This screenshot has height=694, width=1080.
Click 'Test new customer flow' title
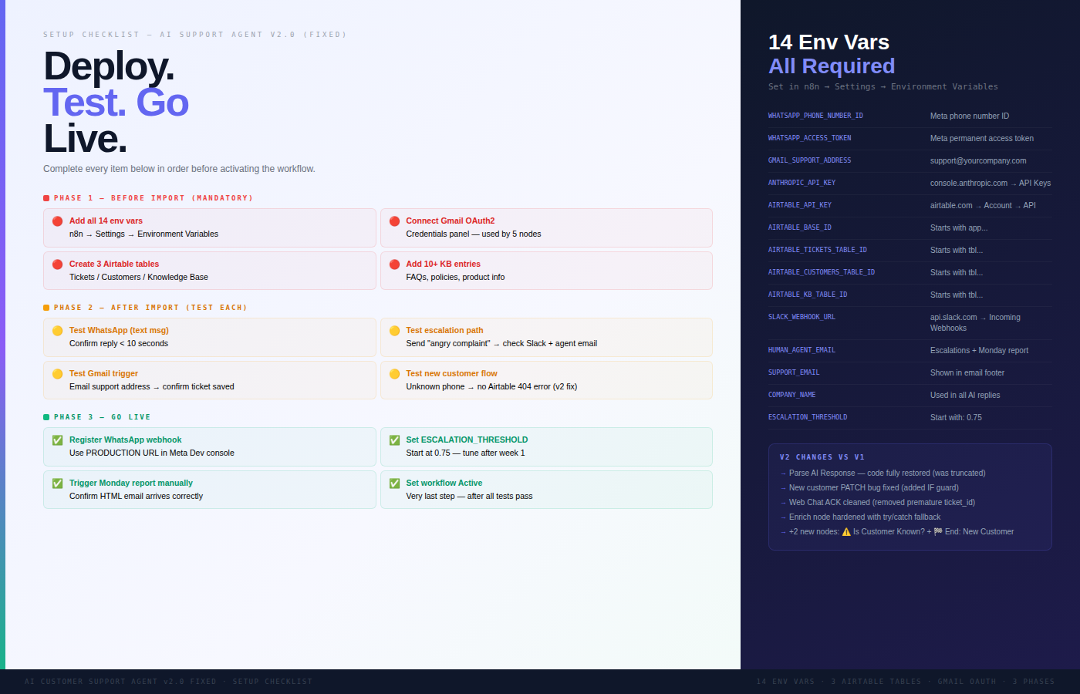click(452, 373)
